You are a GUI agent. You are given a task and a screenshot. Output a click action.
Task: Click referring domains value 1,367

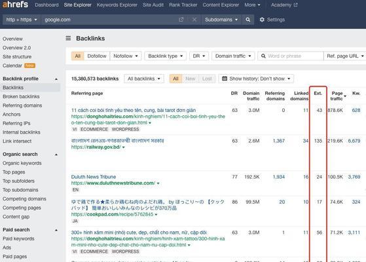pos(279,141)
